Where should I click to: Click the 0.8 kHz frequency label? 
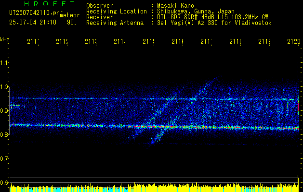tap(4, 134)
